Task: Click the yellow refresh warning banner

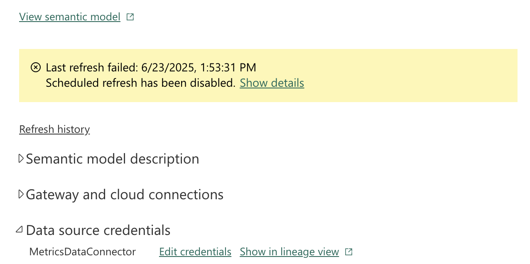Action: click(x=268, y=76)
